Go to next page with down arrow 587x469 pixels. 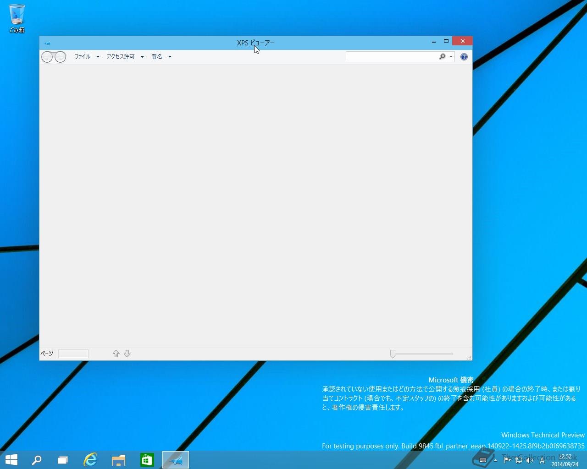point(127,354)
